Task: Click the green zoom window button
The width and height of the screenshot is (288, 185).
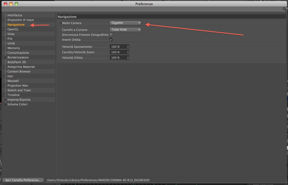Action: (16, 4)
